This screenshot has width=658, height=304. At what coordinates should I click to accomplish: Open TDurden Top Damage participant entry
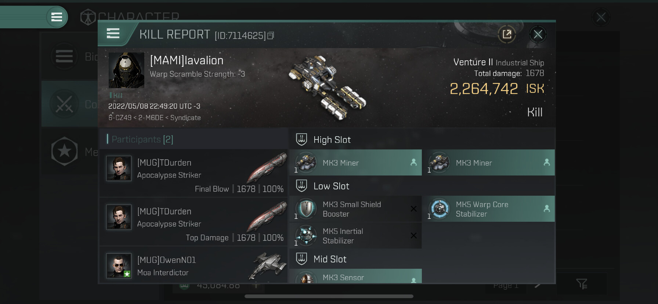tap(194, 222)
